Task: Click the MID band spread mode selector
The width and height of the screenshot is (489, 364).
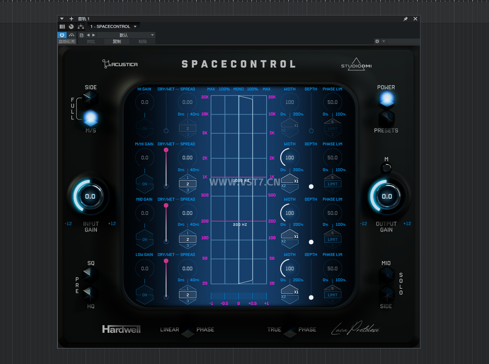Action: click(x=187, y=239)
